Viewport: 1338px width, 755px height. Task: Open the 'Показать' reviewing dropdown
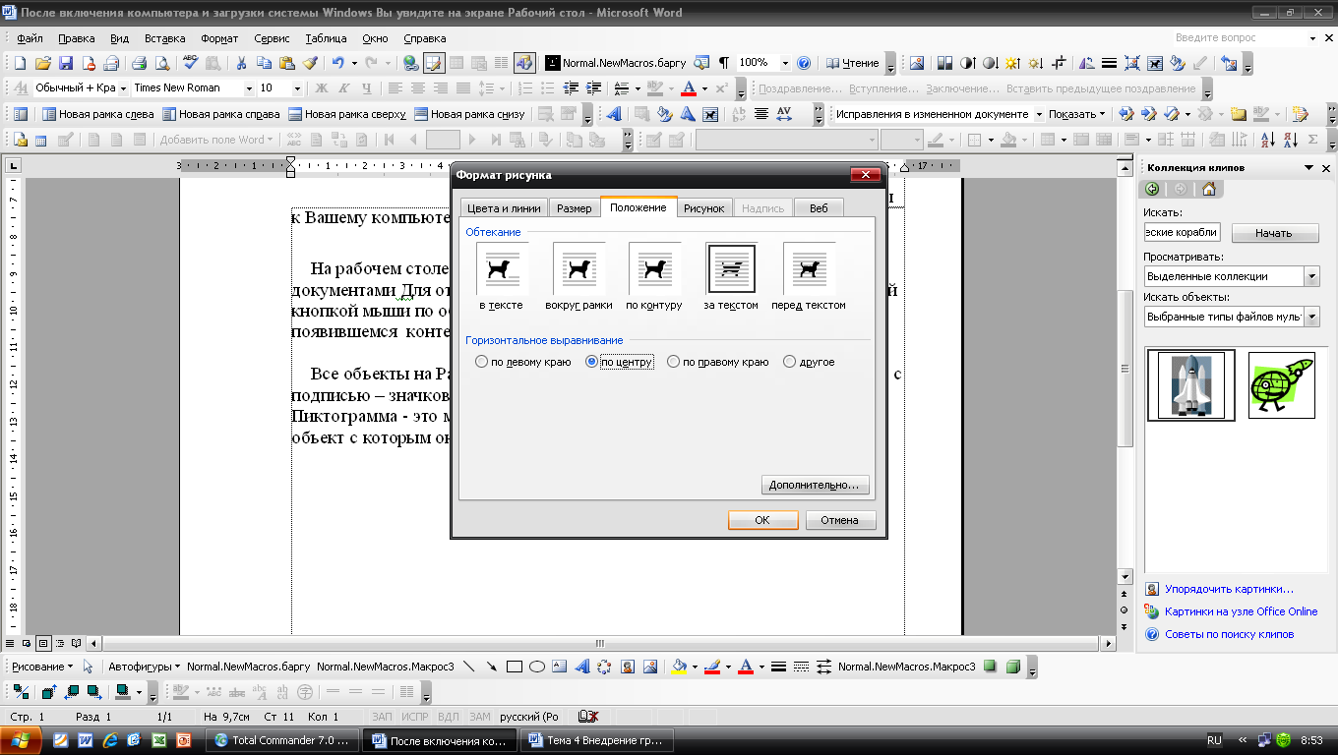[1077, 114]
